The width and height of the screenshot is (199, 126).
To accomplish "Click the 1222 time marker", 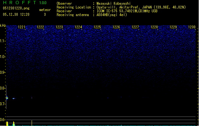I will 40,27.
